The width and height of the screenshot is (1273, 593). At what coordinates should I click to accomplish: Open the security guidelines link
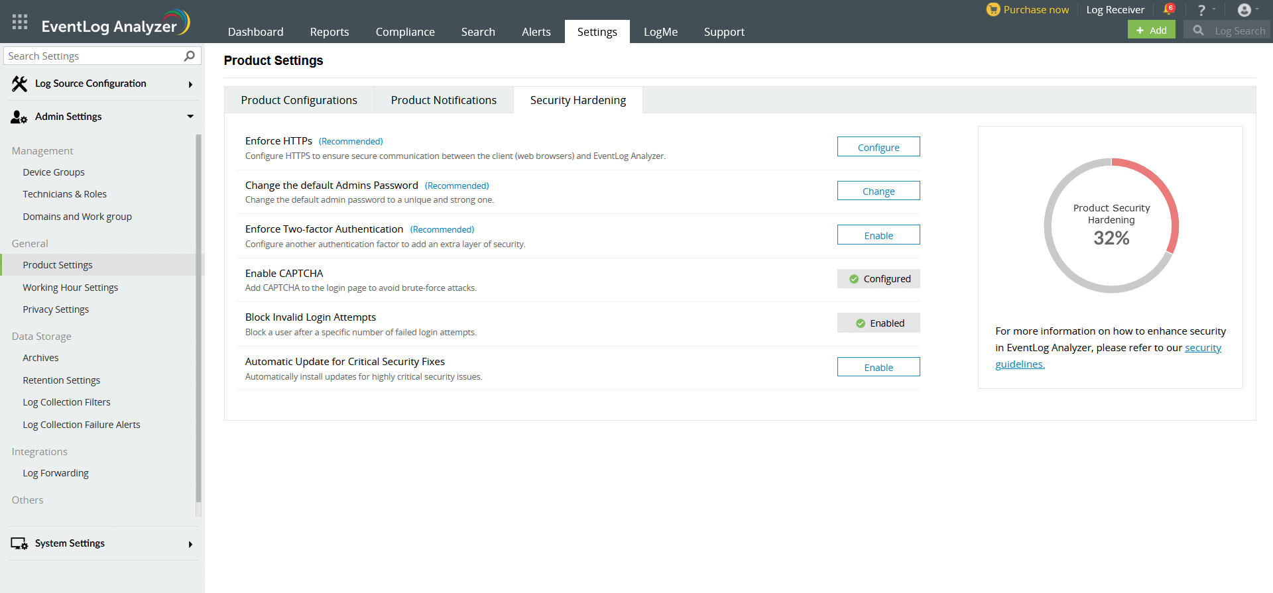(1202, 348)
